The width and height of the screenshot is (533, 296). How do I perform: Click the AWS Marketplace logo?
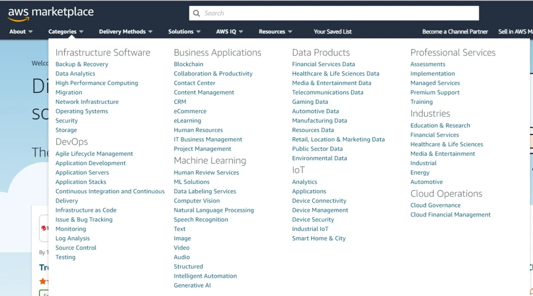(50, 13)
